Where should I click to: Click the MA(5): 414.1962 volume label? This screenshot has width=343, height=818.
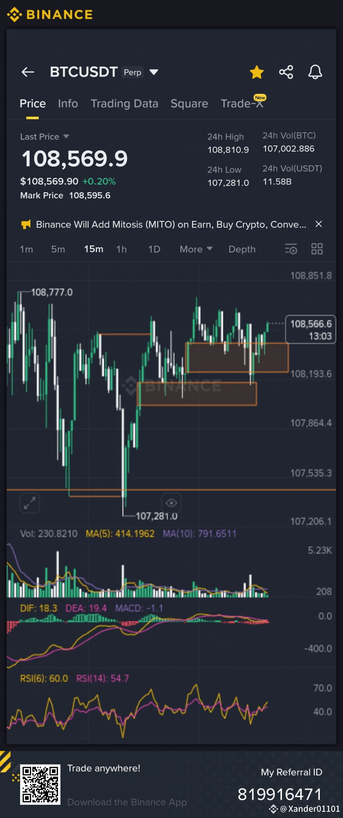coord(120,533)
